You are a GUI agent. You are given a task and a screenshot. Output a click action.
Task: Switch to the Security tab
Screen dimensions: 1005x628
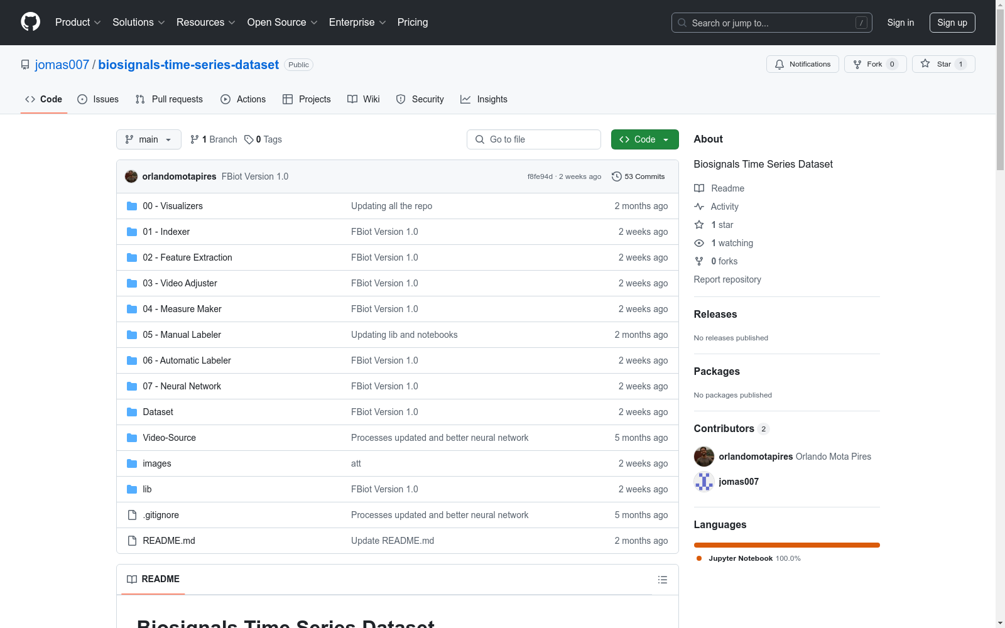(420, 99)
